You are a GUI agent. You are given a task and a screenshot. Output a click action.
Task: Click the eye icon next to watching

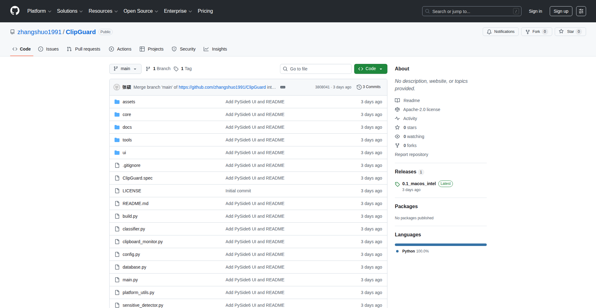pyautogui.click(x=397, y=136)
